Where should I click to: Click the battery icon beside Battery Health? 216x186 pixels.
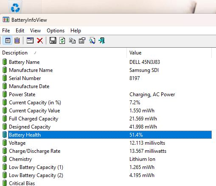click(5, 134)
